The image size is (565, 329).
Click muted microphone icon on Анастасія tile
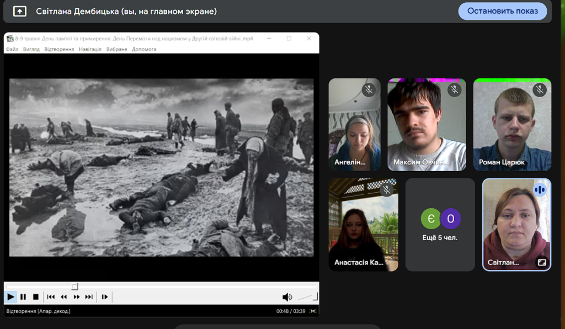tap(387, 189)
